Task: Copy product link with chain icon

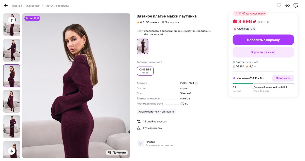Action: point(287,6)
